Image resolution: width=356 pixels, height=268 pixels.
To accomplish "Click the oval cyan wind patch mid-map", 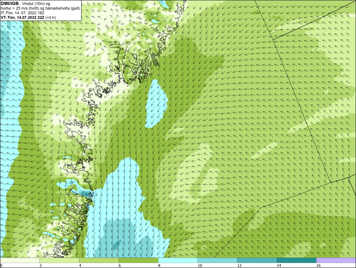I will tap(156, 103).
